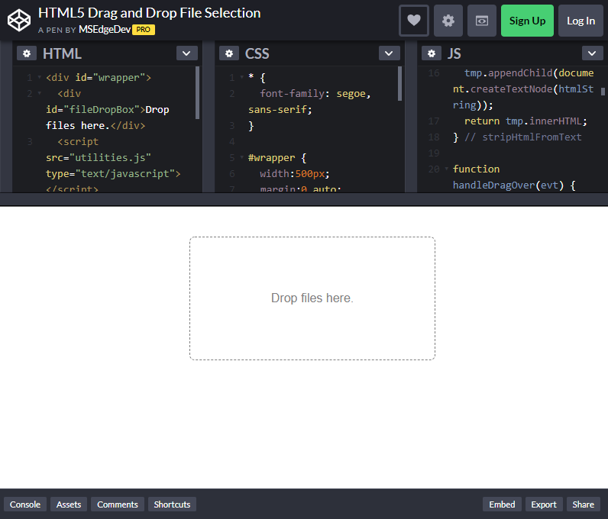608x519 pixels.
Task: Open HTML editor settings gear
Action: click(27, 53)
